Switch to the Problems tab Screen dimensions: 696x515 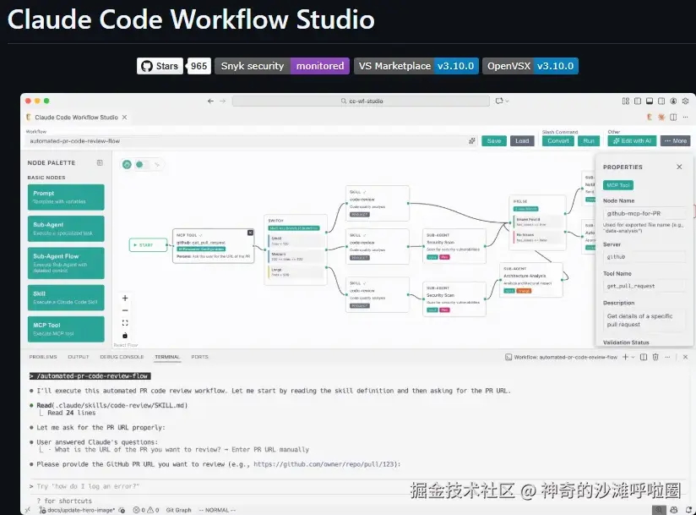(43, 357)
